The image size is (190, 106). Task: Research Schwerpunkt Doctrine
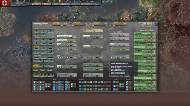93,47
